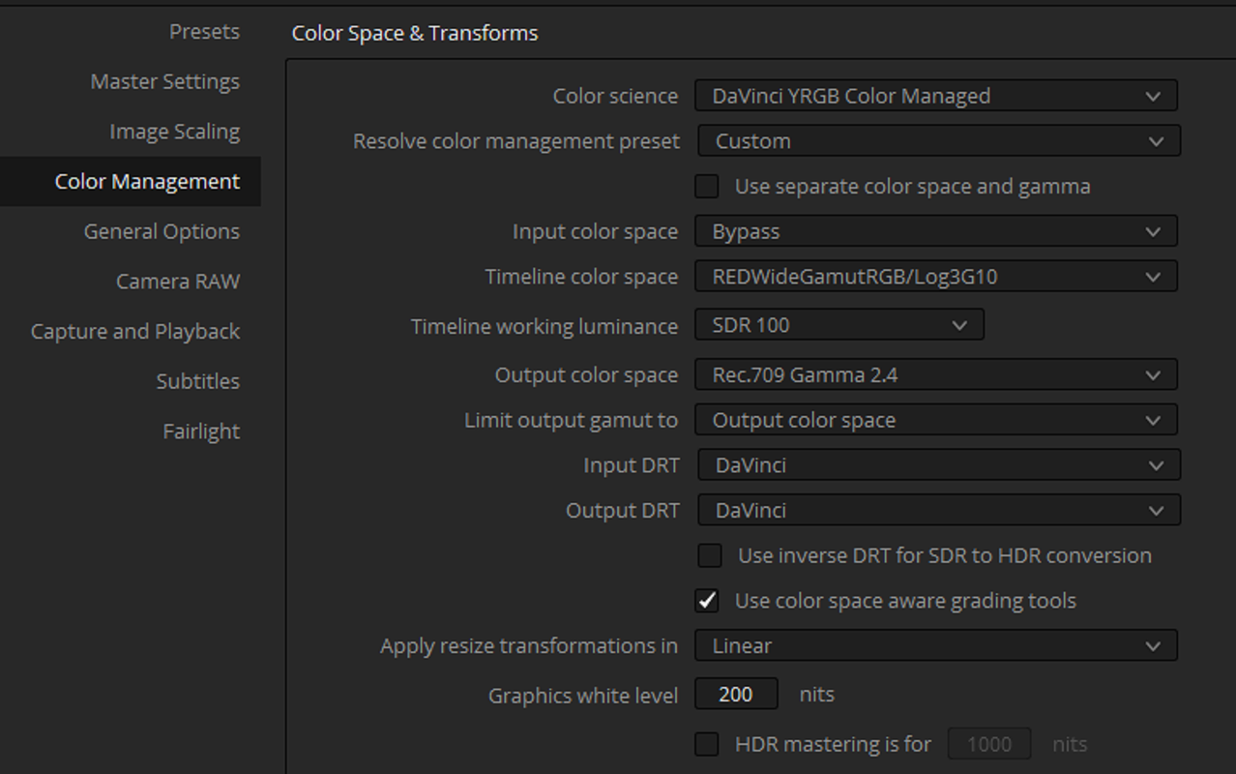Enable Use separate color space and gamma

707,187
